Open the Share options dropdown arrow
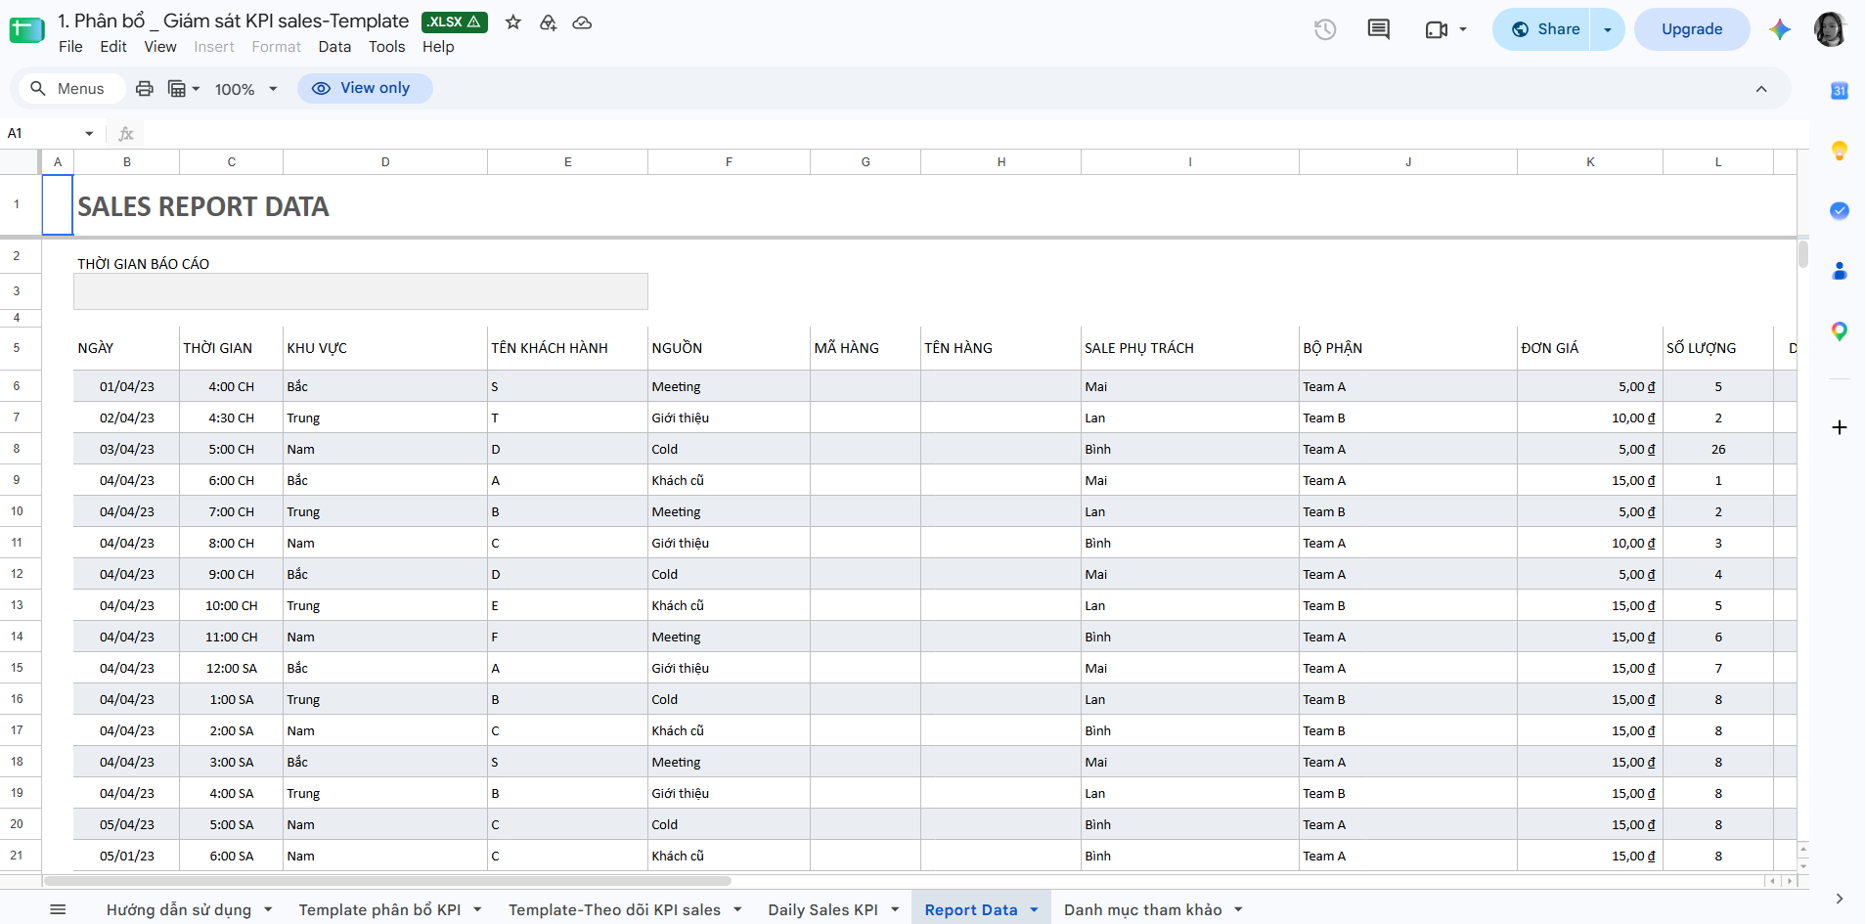Viewport: 1865px width, 924px height. (1608, 29)
